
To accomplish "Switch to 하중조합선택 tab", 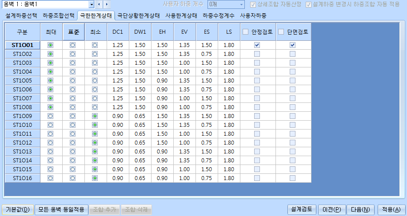I will [x=59, y=16].
